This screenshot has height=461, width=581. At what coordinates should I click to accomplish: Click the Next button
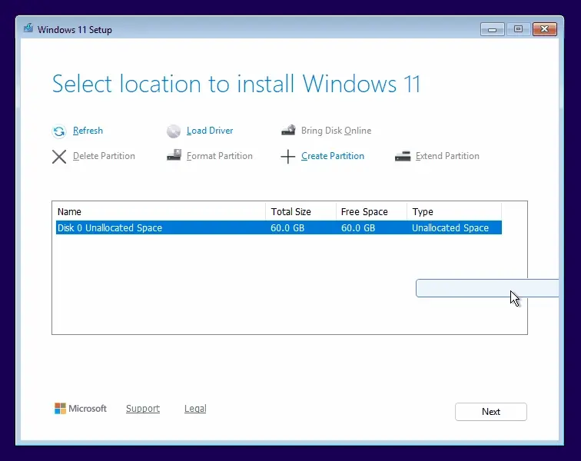(x=491, y=412)
